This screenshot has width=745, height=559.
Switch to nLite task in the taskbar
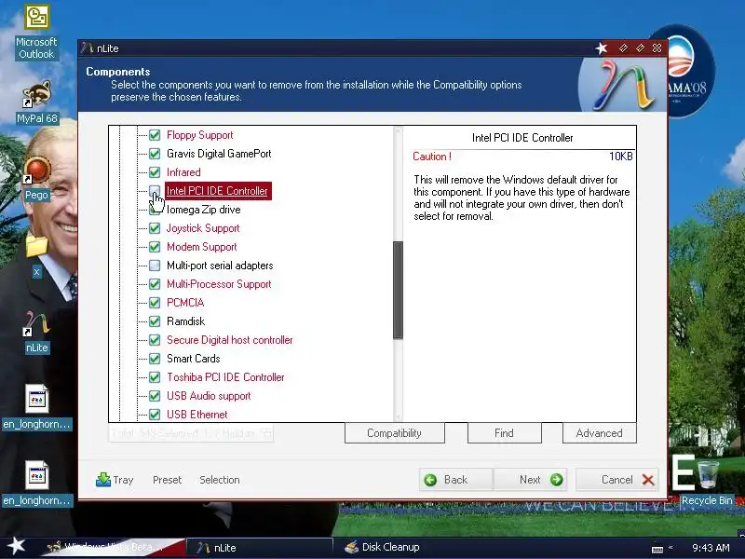click(259, 548)
